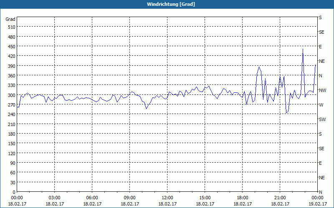Click the blue line's dip after 09:00
The width and height of the screenshot is (334, 208).
point(147,109)
